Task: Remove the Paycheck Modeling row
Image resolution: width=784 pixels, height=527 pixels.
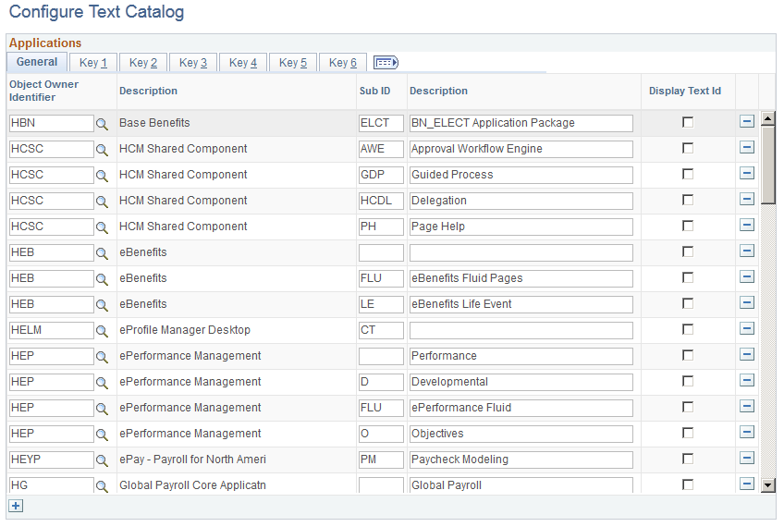Action: [747, 459]
